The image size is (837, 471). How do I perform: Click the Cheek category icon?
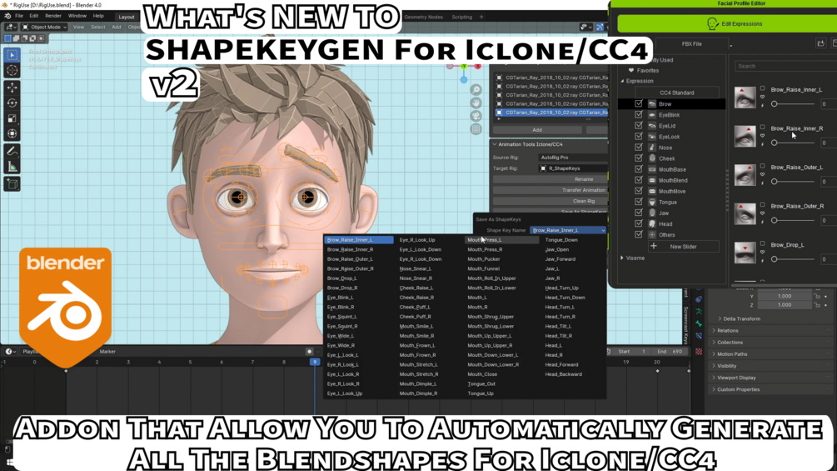(652, 158)
